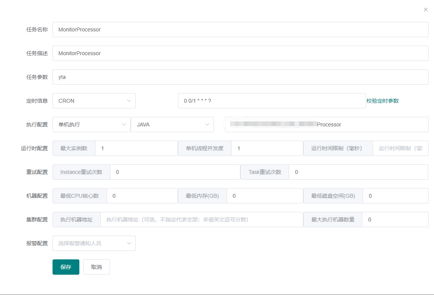The height and width of the screenshot is (295, 434).
Task: Click the 运行时间限制 input field
Action: 401,149
